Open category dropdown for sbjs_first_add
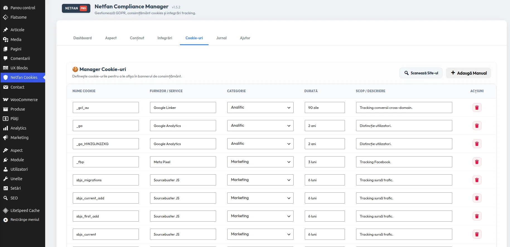The width and height of the screenshot is (510, 247). click(x=260, y=216)
